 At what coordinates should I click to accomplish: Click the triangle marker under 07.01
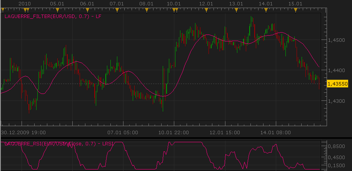[117, 10]
